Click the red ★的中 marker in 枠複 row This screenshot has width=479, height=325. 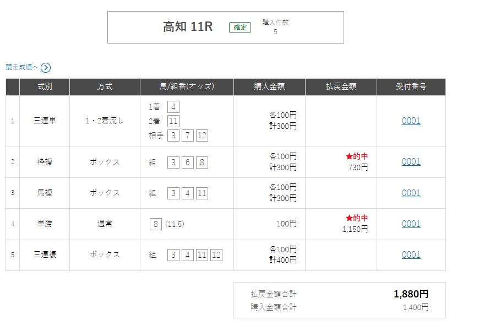[357, 156]
